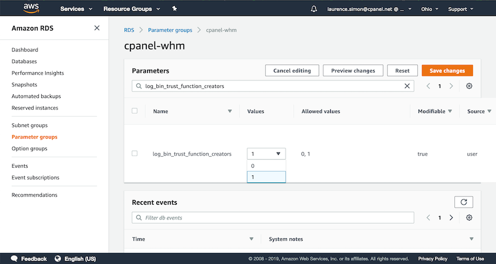Check the log_bin_trust_function_creators row checkbox
The image size is (496, 264).
135,154
